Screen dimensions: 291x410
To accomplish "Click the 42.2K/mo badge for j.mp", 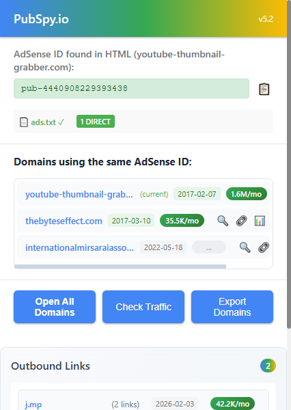I will point(232,404).
